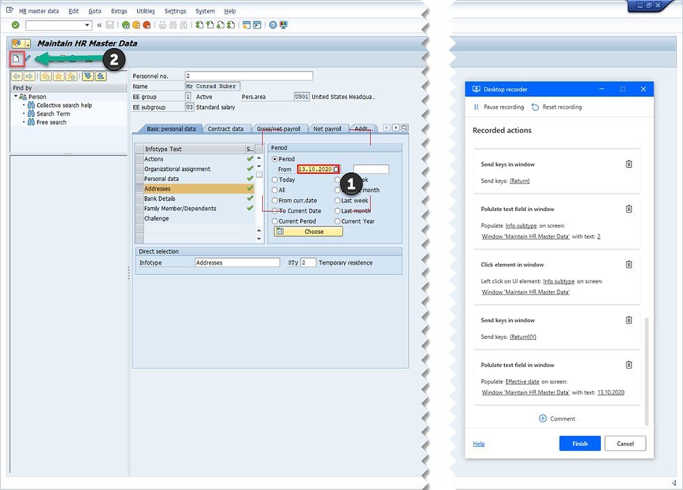Click the Find Next binoculars icon
This screenshot has width=683, height=490.
click(x=183, y=25)
